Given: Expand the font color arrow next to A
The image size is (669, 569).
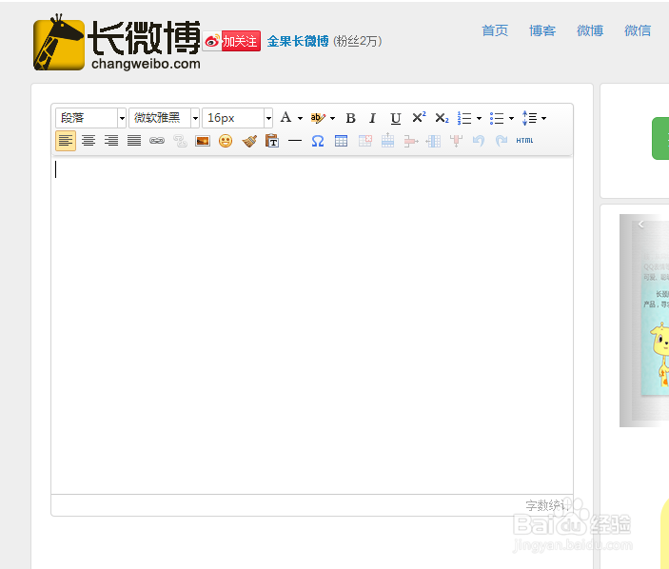Looking at the screenshot, I should pos(301,118).
